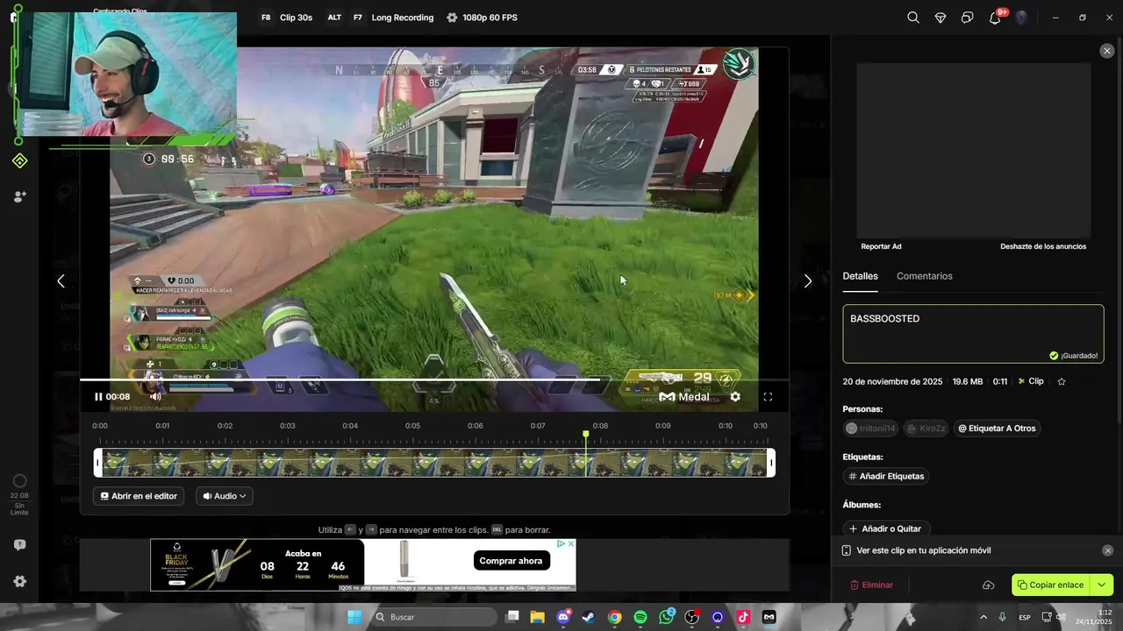Open Añadir o Quitar albums
The height and width of the screenshot is (631, 1123).
click(x=886, y=528)
